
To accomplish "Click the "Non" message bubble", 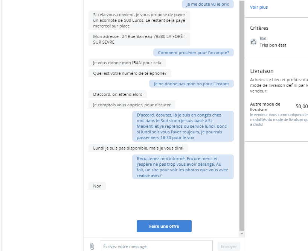I will 97,186.
